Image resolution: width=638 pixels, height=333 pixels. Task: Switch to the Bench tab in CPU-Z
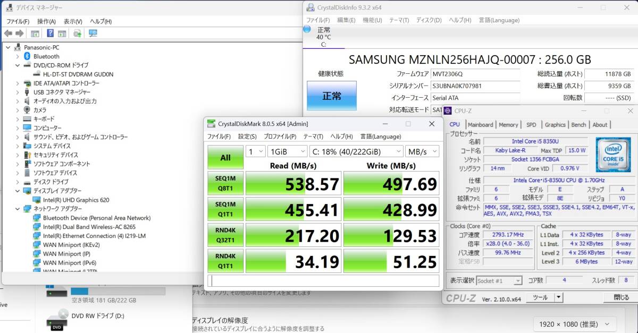(578, 125)
